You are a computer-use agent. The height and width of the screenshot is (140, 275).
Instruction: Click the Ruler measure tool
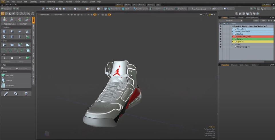[6, 94]
